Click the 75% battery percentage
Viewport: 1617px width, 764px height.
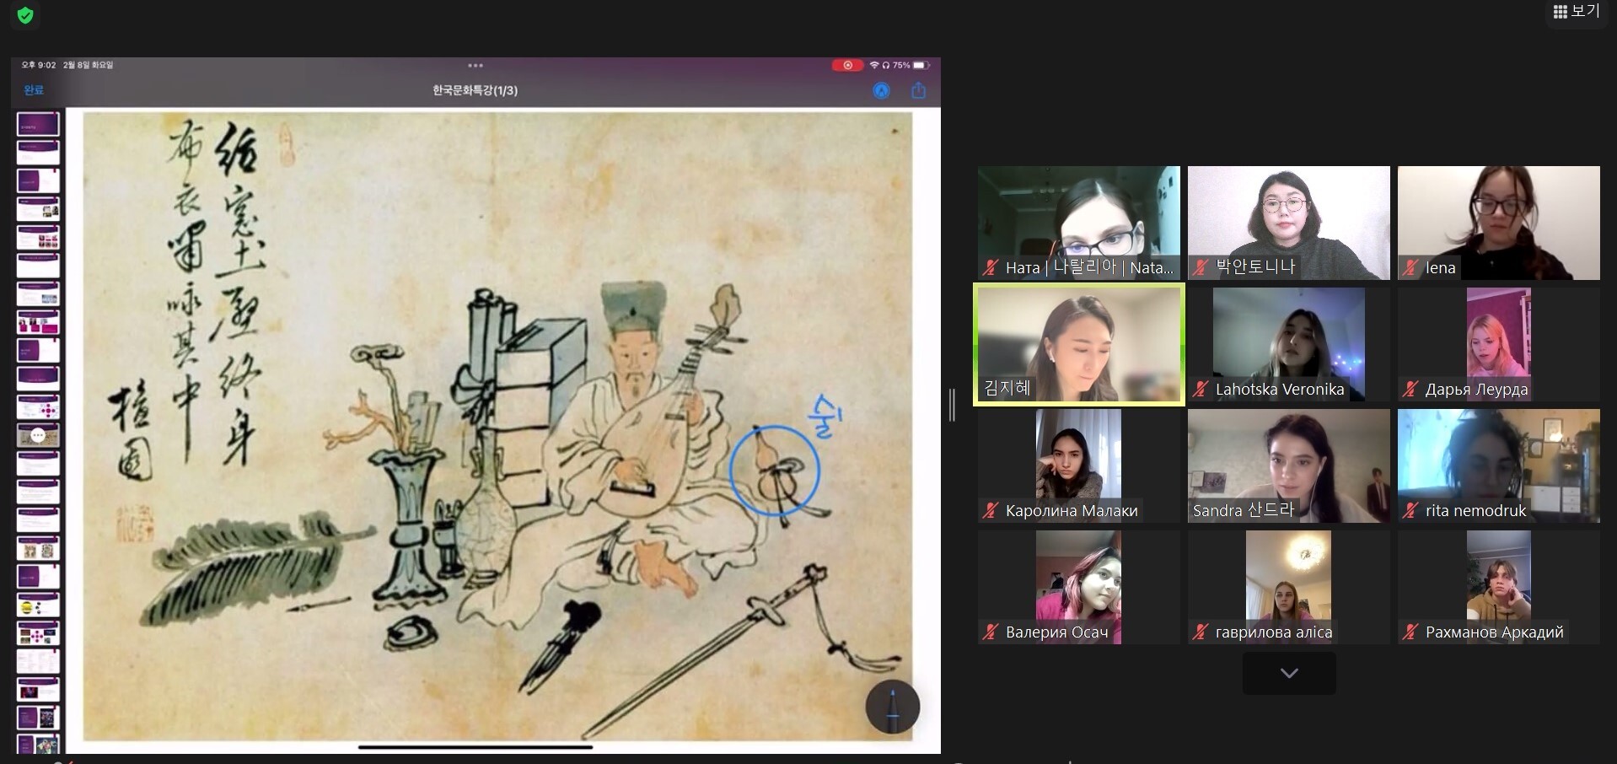pos(901,65)
